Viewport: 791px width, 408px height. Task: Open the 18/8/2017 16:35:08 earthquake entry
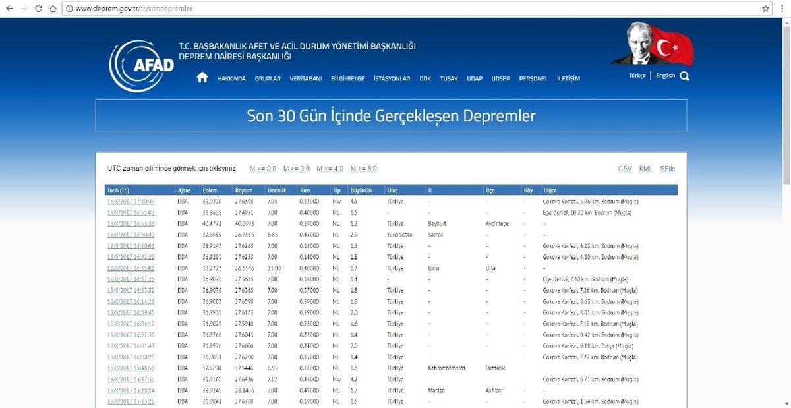tap(131, 268)
